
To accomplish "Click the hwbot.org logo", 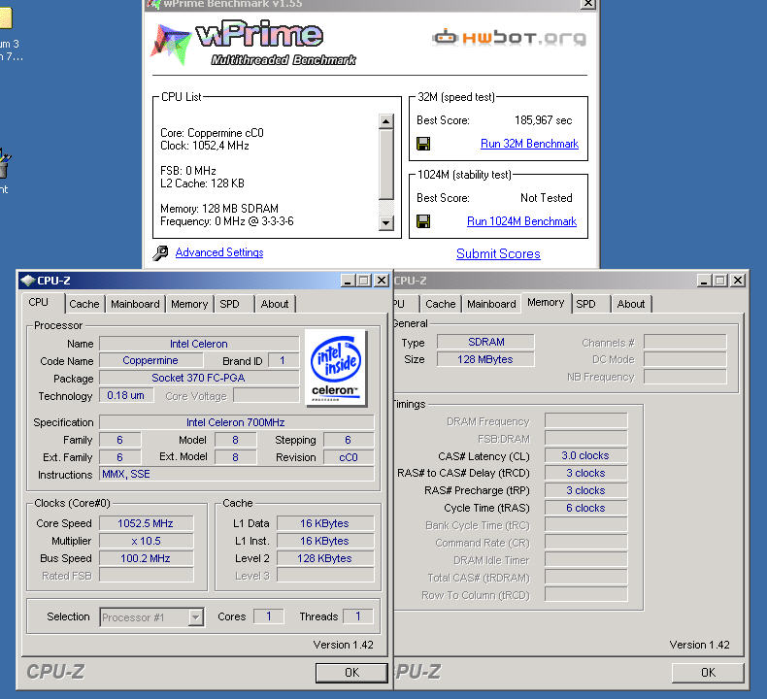I will click(x=509, y=38).
